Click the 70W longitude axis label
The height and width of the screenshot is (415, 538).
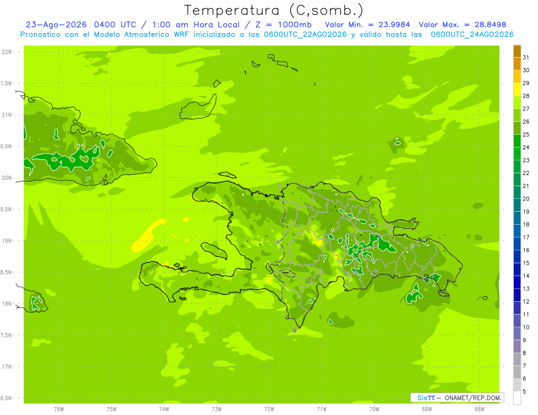pyautogui.click(x=374, y=409)
